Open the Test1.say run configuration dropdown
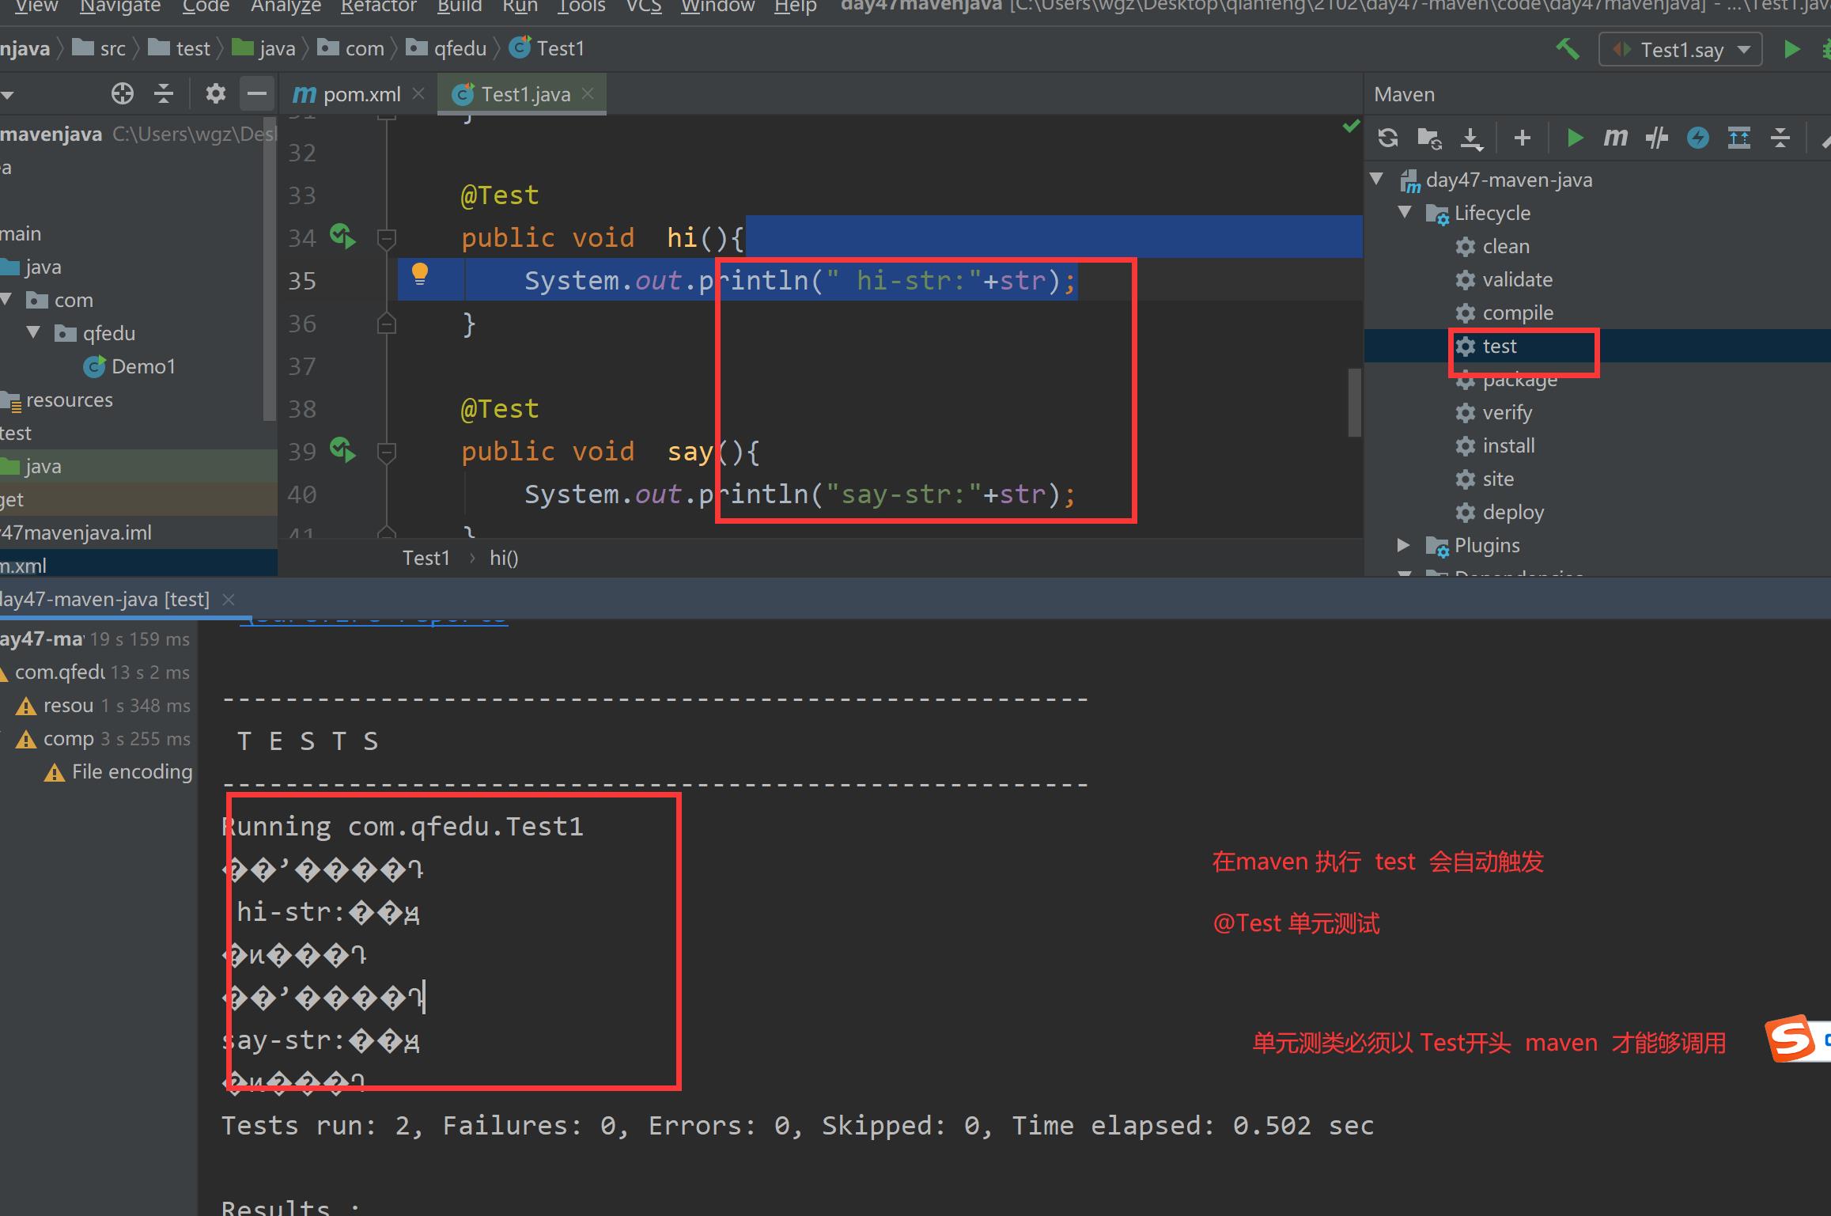Viewport: 1831px width, 1216px height. pyautogui.click(x=1681, y=50)
